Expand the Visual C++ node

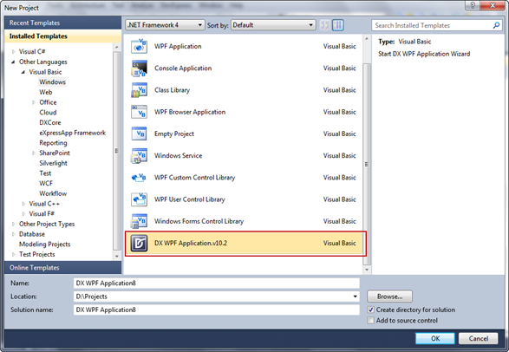(x=23, y=204)
